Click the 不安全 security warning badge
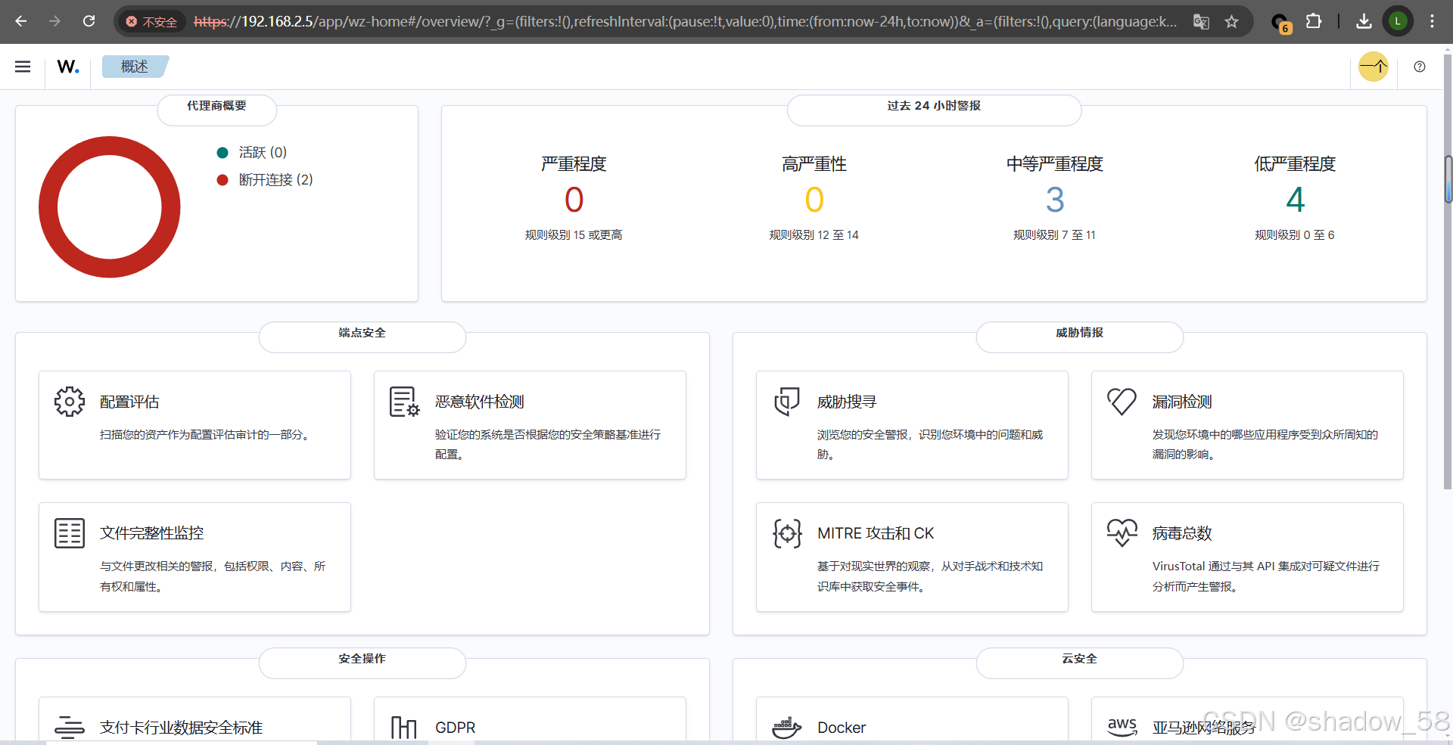1453x745 pixels. click(x=152, y=22)
